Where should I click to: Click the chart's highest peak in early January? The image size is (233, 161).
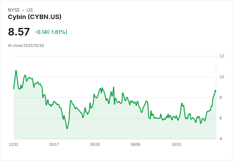(x=16, y=70)
